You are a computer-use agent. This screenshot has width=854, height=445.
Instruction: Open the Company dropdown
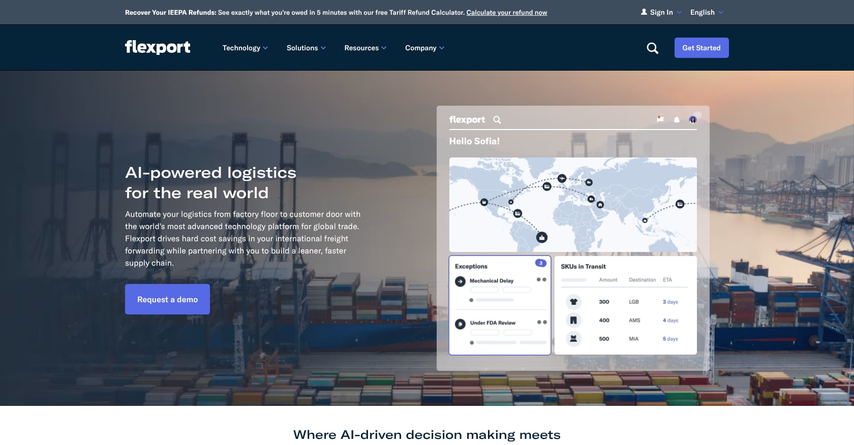click(x=424, y=48)
